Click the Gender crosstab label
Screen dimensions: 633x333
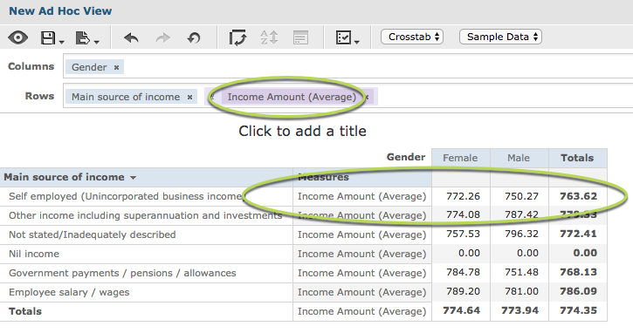tap(406, 157)
